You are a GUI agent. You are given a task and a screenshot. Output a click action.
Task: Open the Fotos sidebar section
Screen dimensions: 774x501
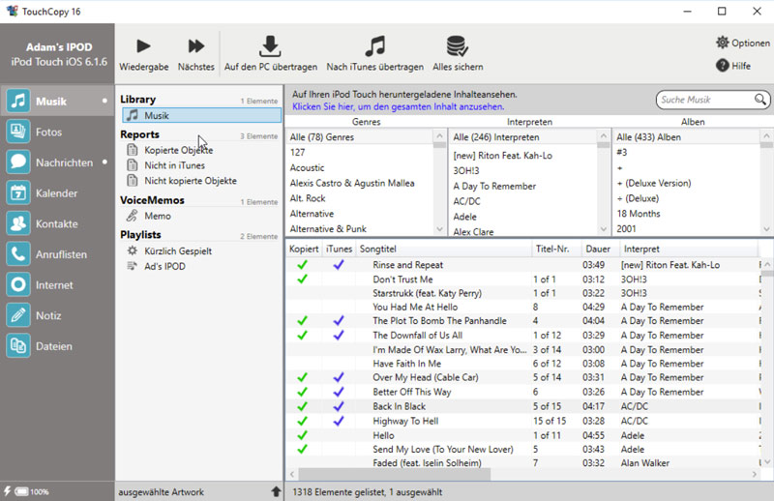57,132
